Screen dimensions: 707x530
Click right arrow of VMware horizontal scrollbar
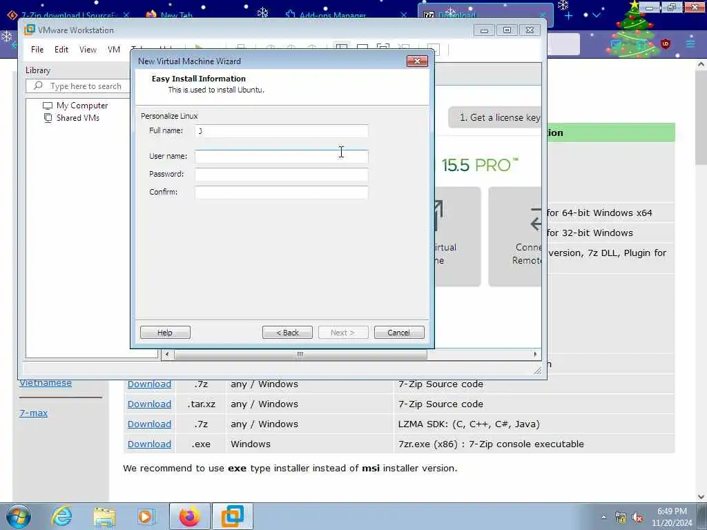click(535, 355)
